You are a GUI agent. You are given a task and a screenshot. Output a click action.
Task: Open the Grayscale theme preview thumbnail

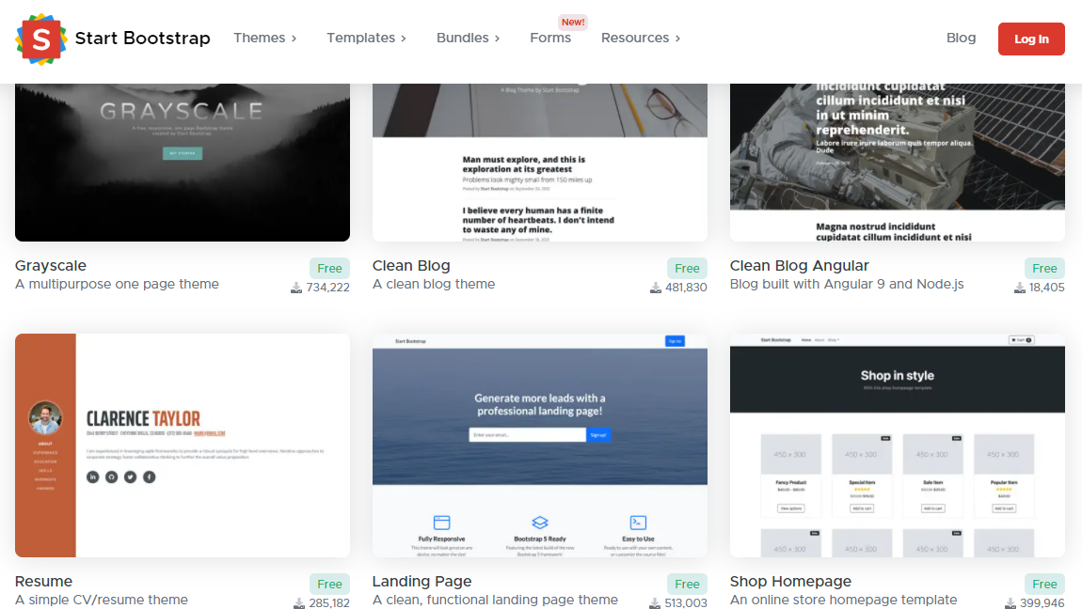coord(183,163)
